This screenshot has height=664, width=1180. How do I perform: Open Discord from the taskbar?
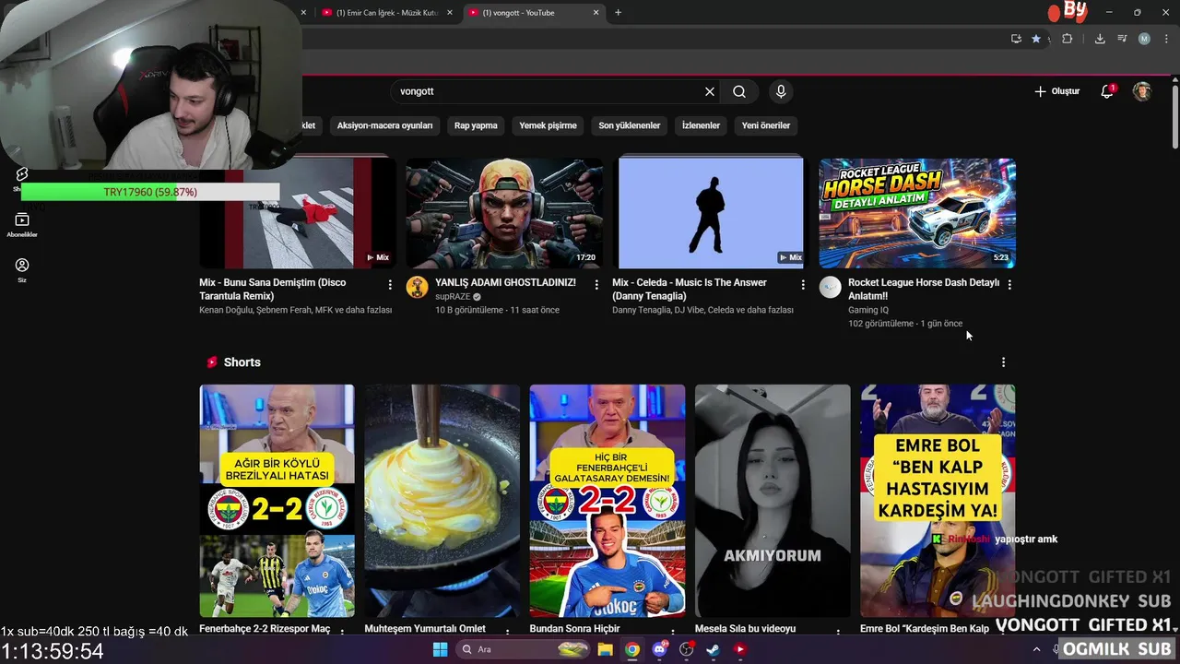[659, 649]
